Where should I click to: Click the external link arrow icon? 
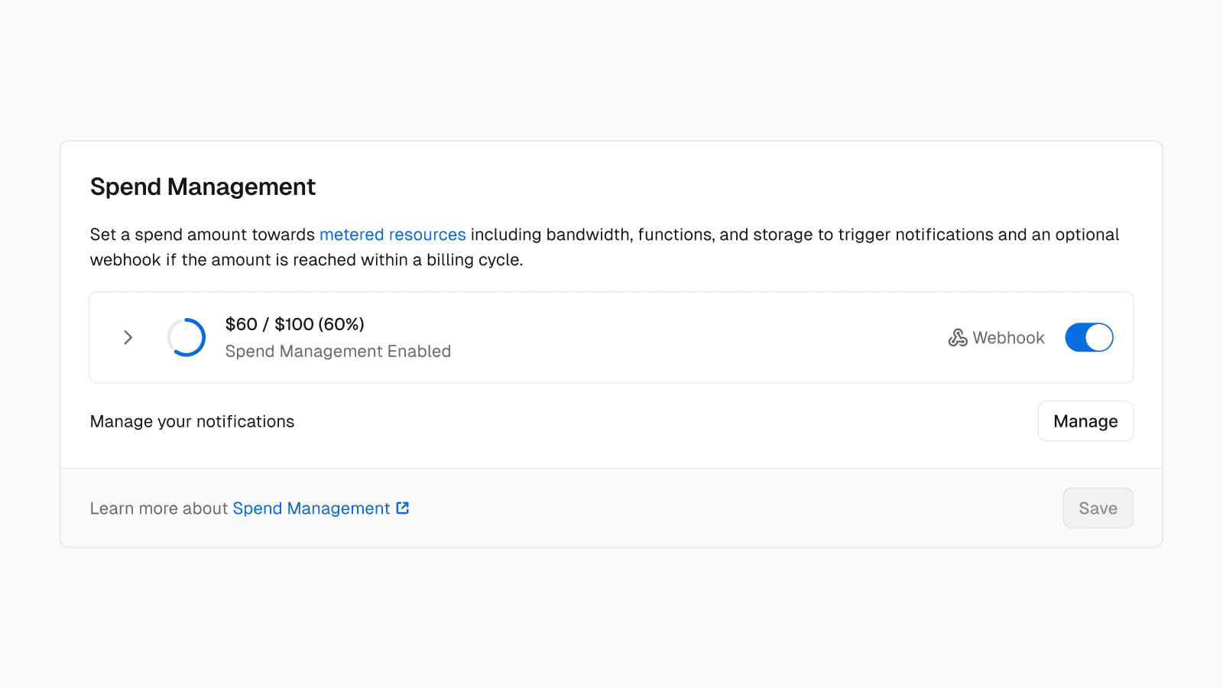[x=403, y=508]
